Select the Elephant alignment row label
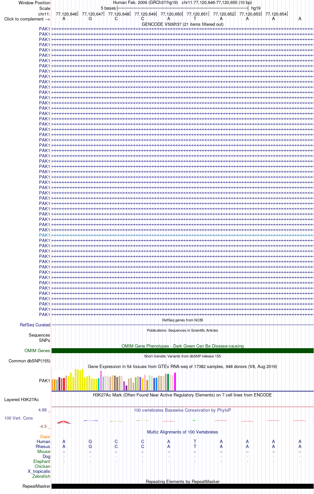 (42, 461)
